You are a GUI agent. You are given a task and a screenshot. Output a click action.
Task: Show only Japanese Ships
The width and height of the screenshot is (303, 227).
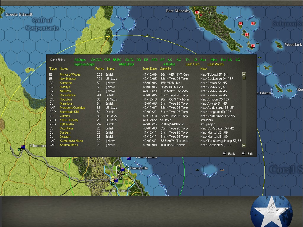(84, 64)
